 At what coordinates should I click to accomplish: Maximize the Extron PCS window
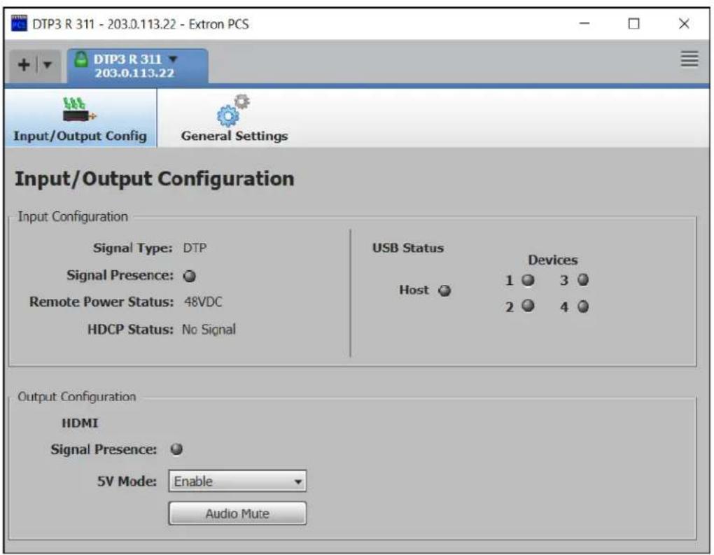pyautogui.click(x=634, y=23)
